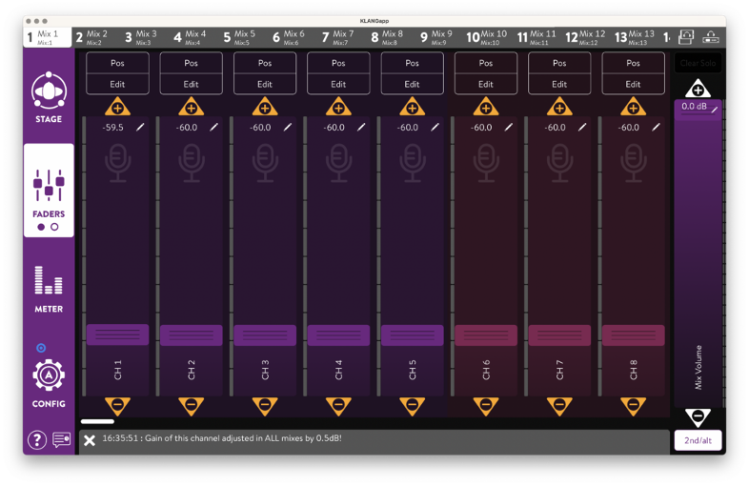Click CH 1 fader handle

tap(117, 334)
